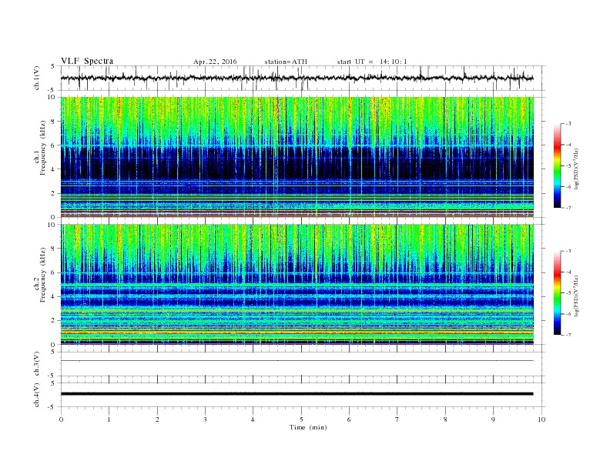Click time axis tick label '5'

(301, 419)
